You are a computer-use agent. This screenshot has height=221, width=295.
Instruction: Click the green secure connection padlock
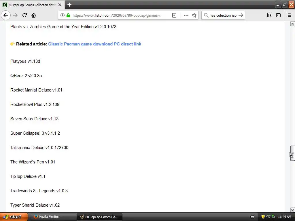68,16
